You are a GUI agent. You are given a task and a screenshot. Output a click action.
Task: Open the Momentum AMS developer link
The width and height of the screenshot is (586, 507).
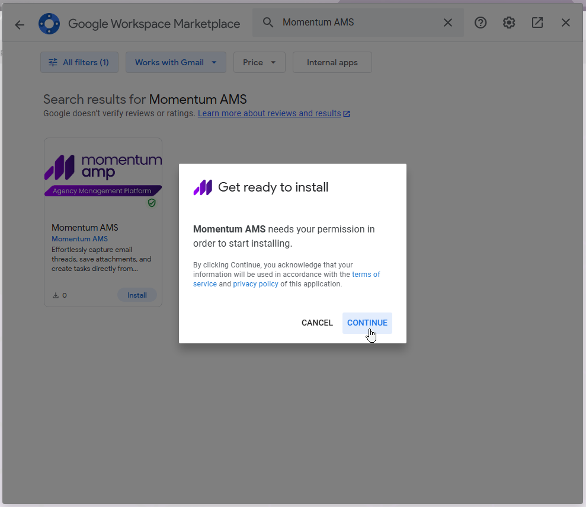79,239
